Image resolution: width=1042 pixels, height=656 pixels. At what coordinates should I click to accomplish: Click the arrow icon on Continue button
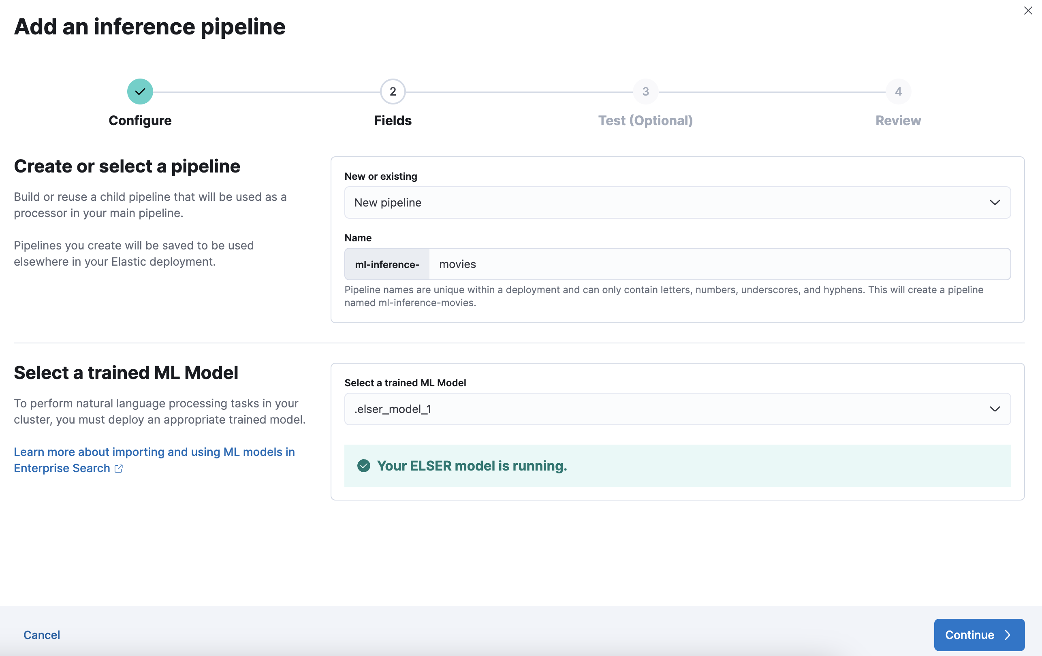coord(1008,635)
